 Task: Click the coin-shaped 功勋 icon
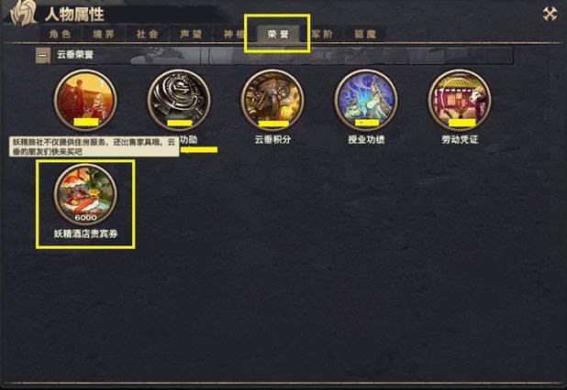179,100
